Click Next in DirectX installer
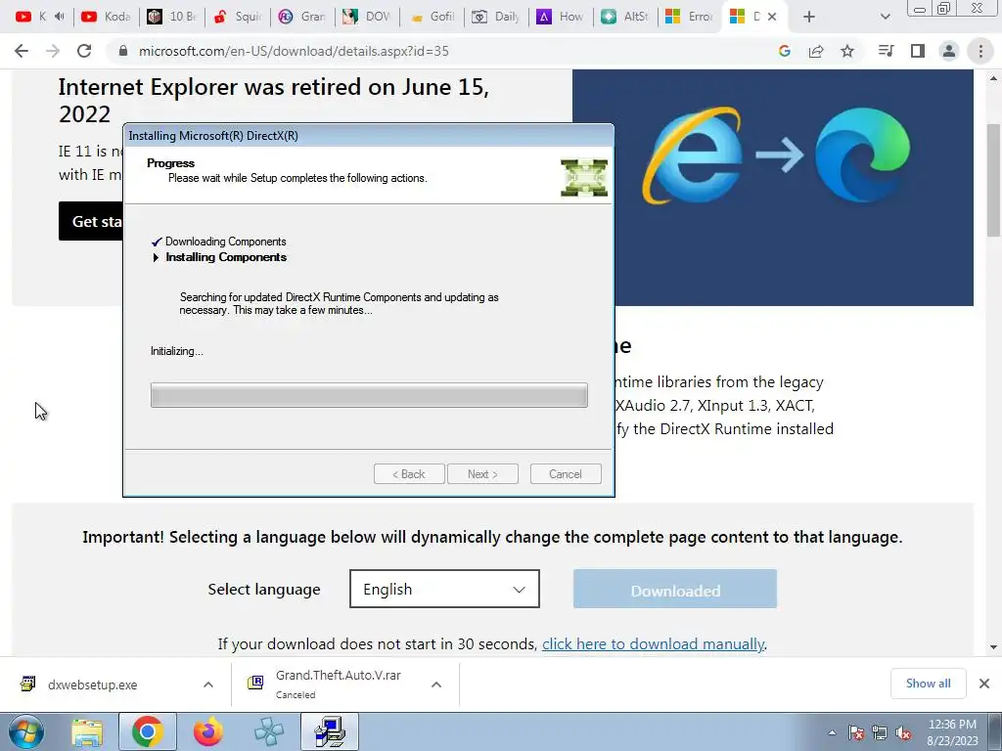Viewport: 1002px width, 751px height. click(x=482, y=474)
